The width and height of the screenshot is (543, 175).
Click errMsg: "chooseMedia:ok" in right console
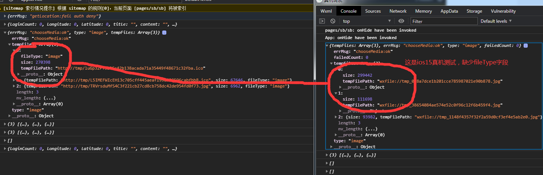(x=363, y=51)
